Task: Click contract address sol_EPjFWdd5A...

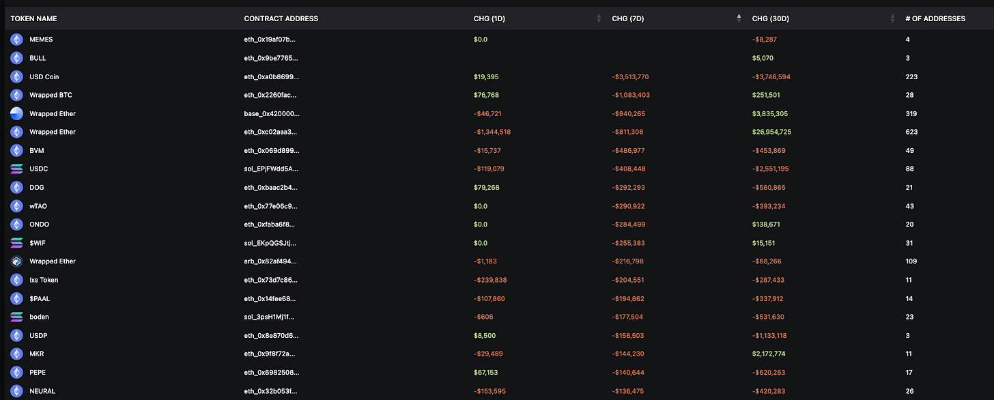Action: (271, 169)
